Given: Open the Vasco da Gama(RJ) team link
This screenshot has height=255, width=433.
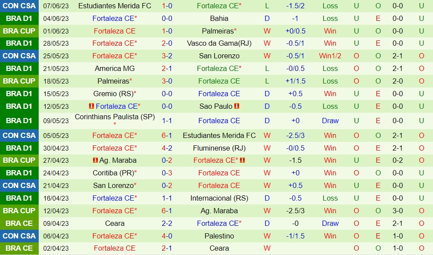Looking at the screenshot, I should pos(219,43).
